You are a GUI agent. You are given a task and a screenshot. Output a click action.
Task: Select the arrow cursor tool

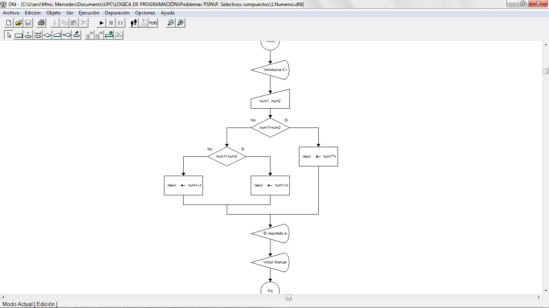click(x=9, y=35)
